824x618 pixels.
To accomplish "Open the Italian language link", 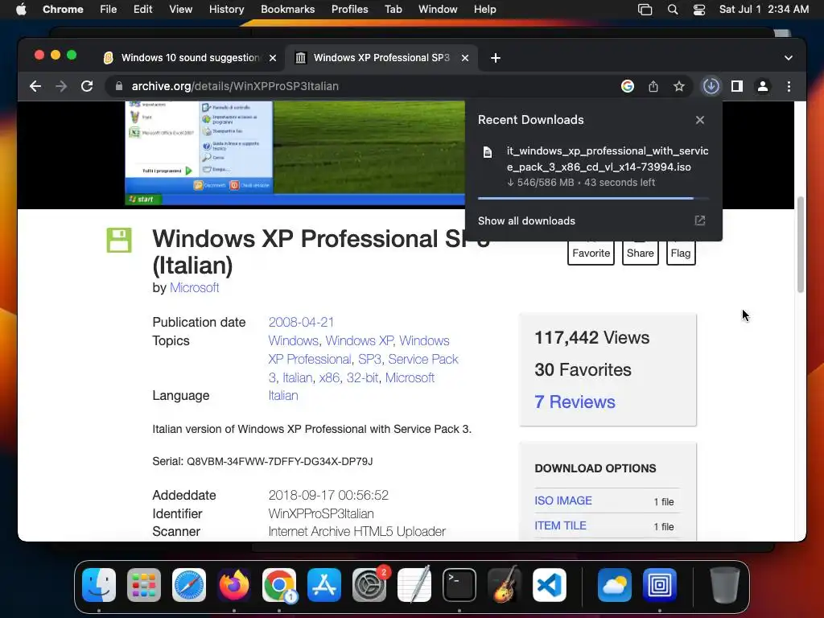I will pos(283,395).
